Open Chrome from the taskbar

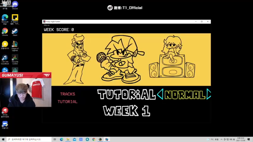coord(94,139)
